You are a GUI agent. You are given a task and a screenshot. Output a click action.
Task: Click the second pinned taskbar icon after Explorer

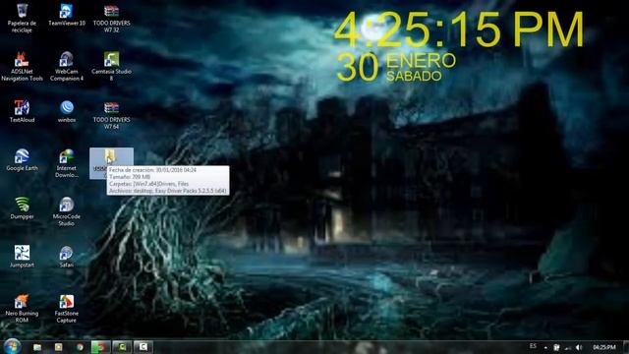coord(59,347)
